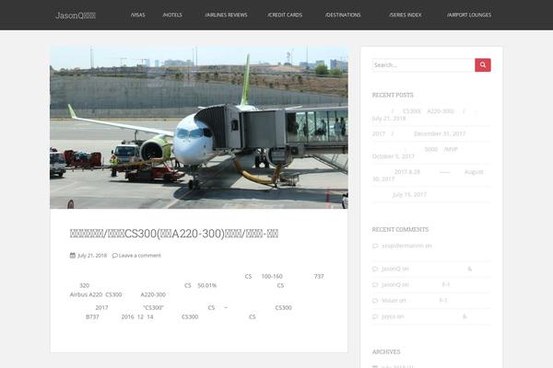Click the Airbus A220 text in excerpt

[x=86, y=294]
